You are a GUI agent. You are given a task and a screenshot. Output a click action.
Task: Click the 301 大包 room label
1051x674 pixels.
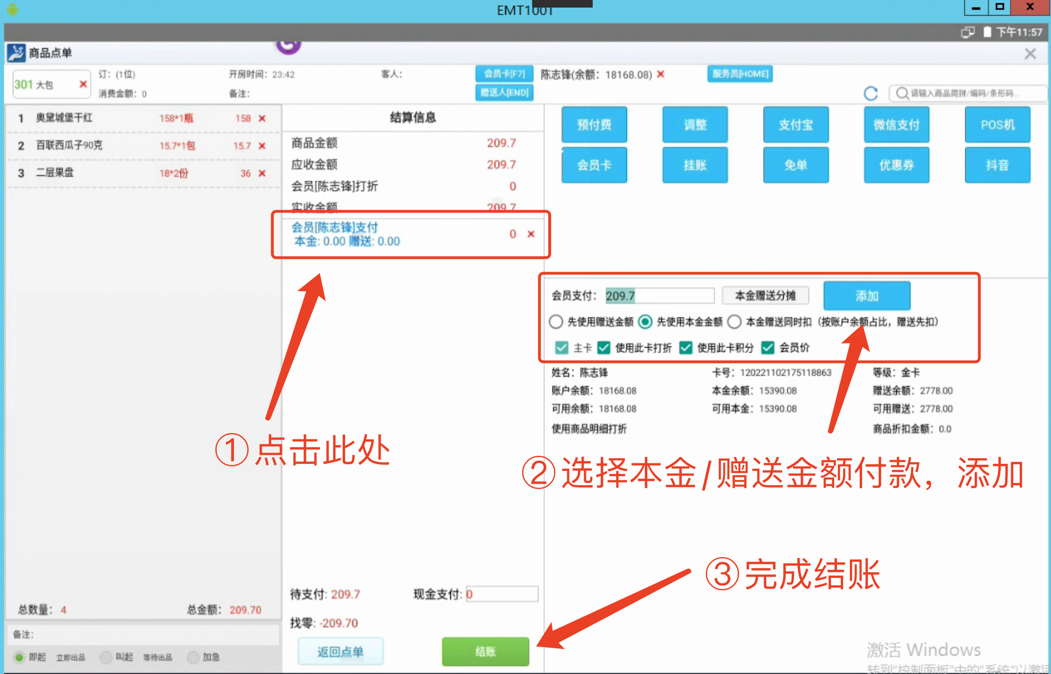point(34,85)
